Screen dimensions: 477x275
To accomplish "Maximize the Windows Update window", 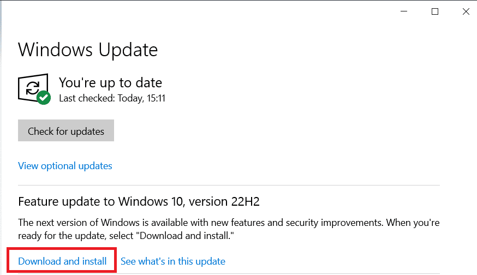I will pos(435,11).
